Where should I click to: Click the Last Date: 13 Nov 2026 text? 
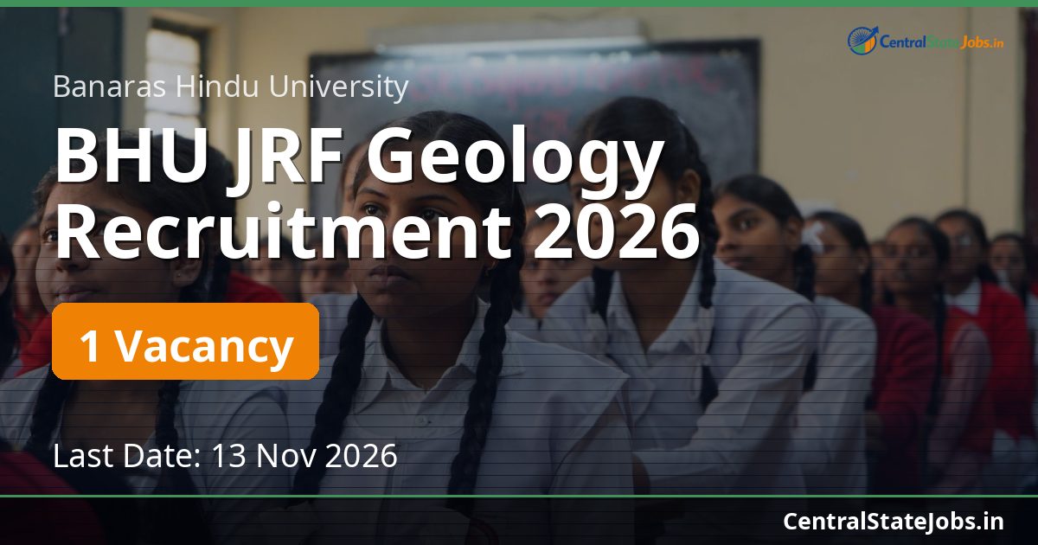225,455
